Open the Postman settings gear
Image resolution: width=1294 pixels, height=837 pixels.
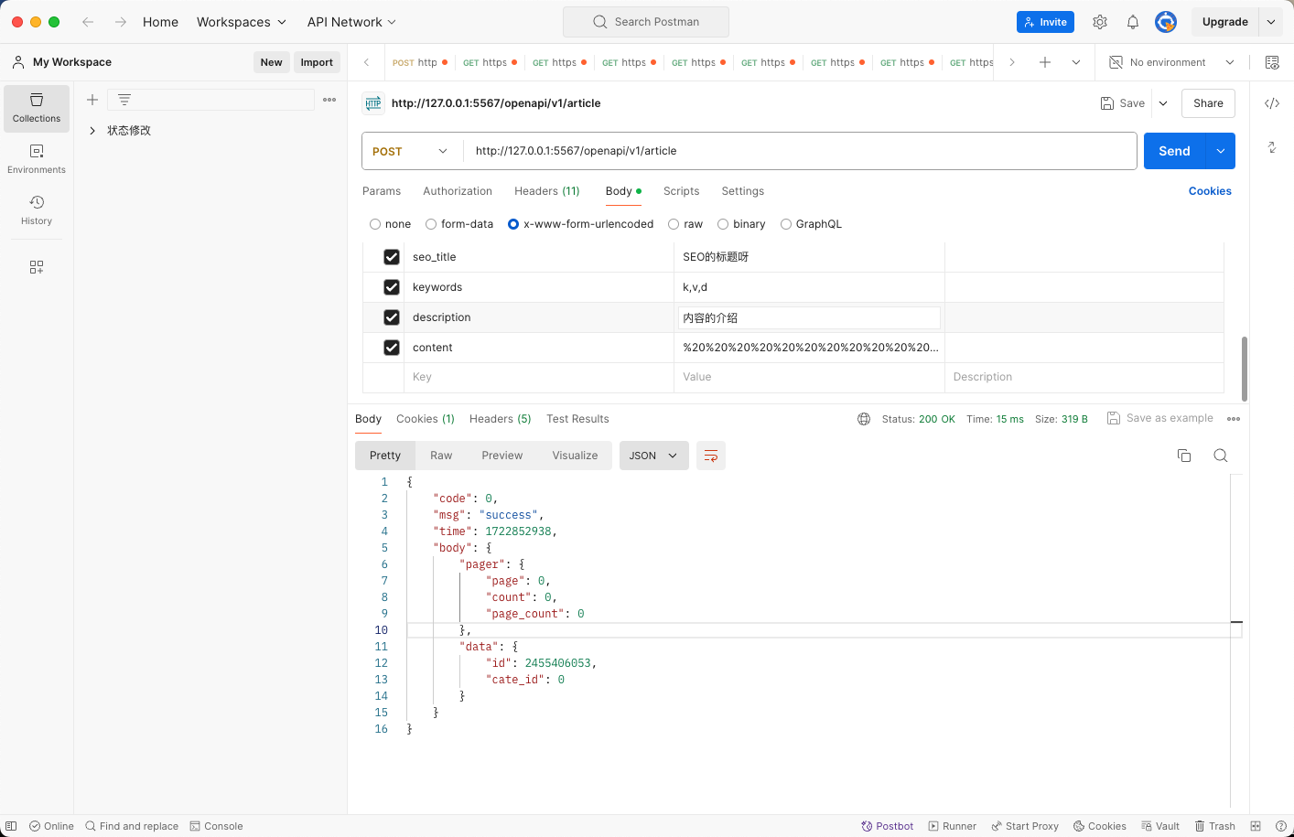1100,22
